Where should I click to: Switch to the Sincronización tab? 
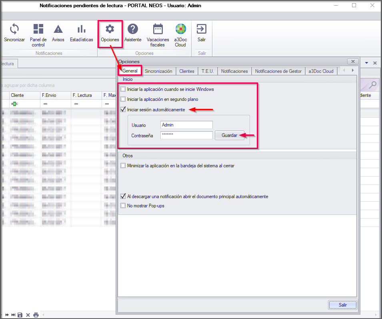(x=158, y=71)
